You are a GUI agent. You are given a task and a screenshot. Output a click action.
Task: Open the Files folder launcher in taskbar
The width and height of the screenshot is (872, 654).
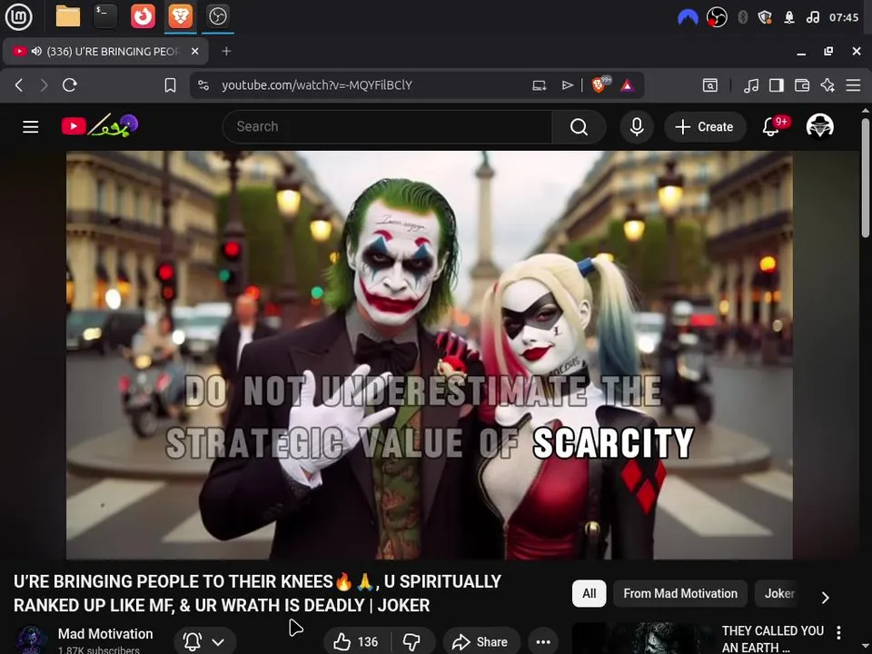point(68,16)
